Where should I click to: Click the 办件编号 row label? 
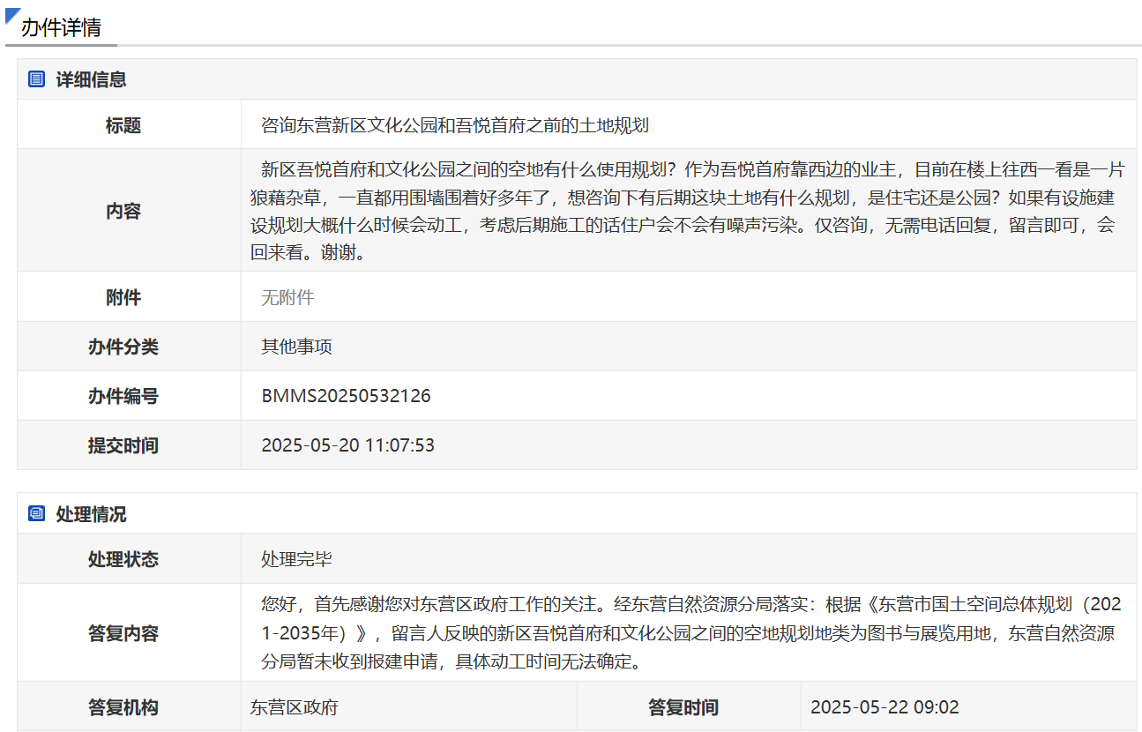pos(123,396)
